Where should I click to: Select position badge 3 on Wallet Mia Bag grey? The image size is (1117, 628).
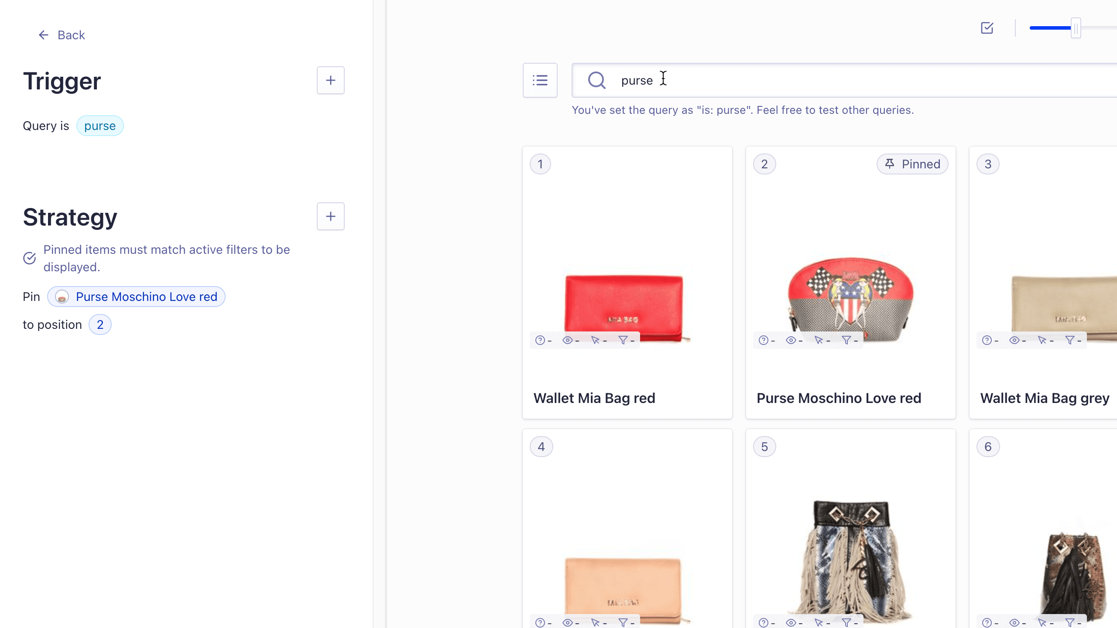tap(988, 164)
